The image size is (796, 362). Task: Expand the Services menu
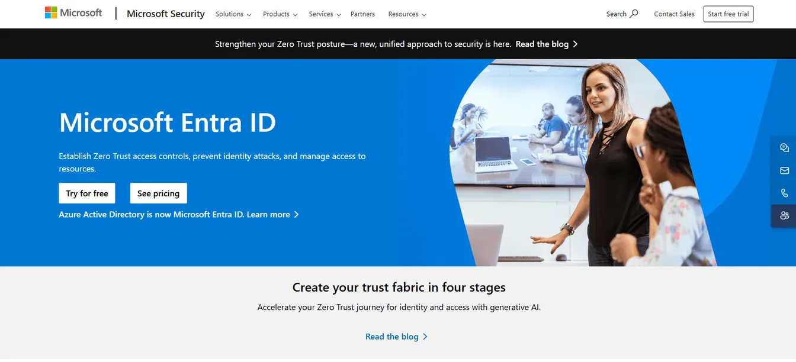(325, 14)
